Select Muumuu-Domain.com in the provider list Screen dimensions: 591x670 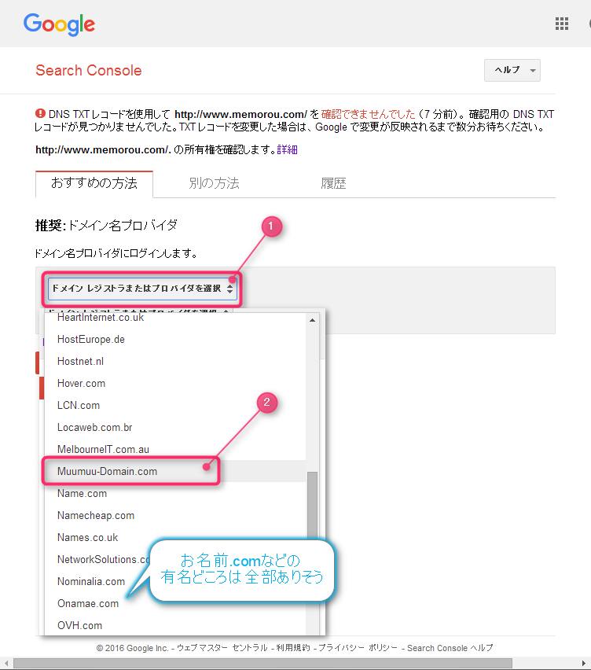click(175, 471)
